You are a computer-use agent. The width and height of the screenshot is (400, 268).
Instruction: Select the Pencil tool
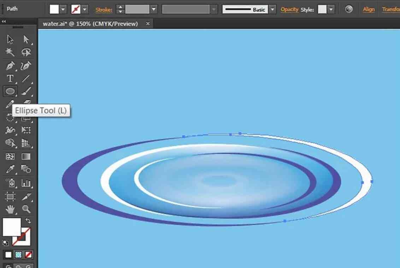pyautogui.click(x=9, y=103)
